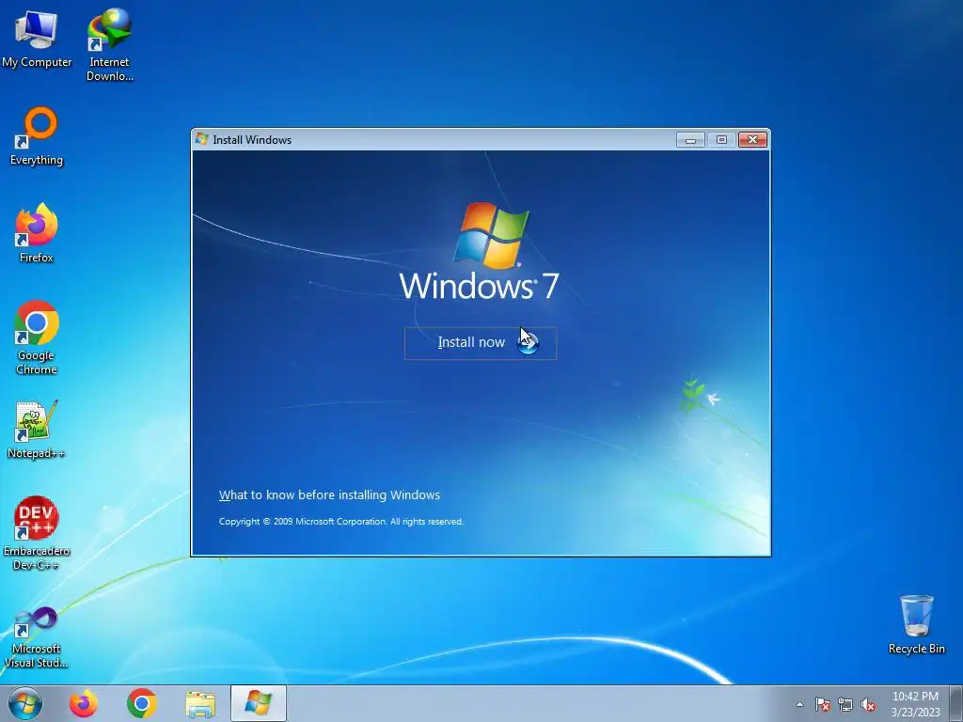
Task: Open Notepad++ desktop shortcut
Action: tap(36, 429)
